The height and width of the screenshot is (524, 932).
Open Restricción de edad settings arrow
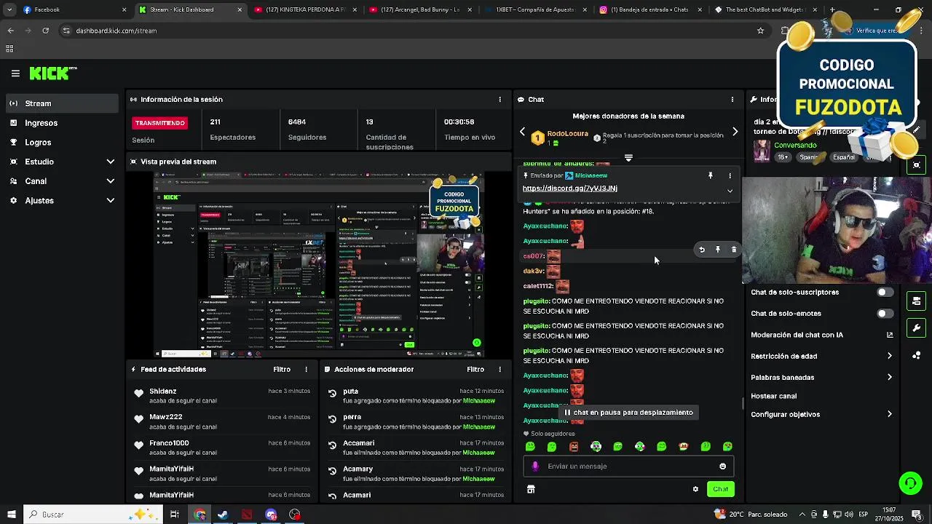click(890, 356)
